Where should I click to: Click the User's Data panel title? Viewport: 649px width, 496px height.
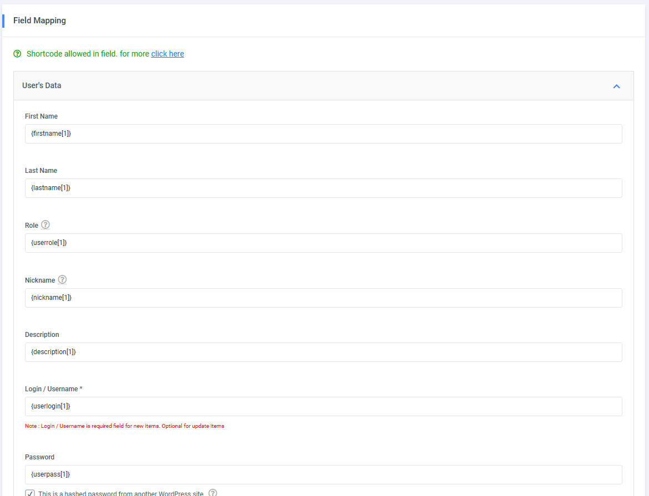click(x=42, y=86)
